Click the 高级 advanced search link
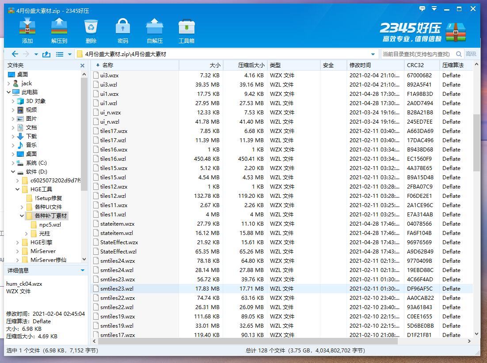The image size is (487, 363). 471,54
